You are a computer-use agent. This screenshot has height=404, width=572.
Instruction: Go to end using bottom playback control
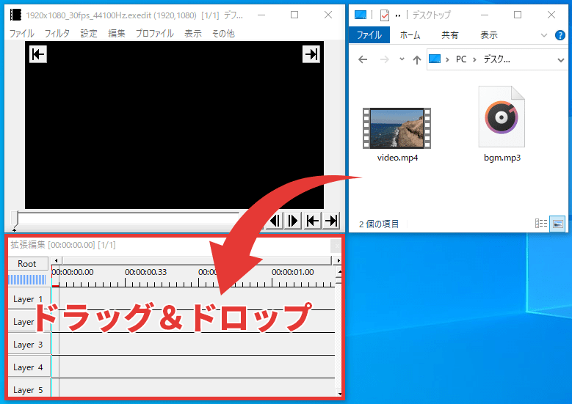coord(331,221)
